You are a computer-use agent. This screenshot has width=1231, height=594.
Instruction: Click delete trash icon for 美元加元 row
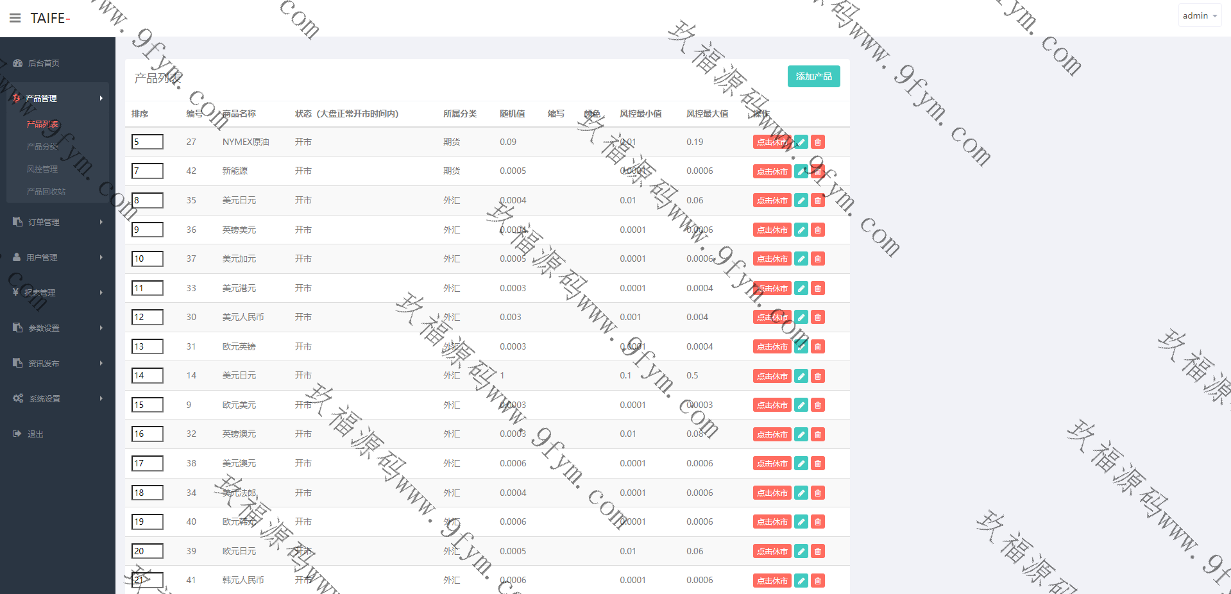coord(817,259)
